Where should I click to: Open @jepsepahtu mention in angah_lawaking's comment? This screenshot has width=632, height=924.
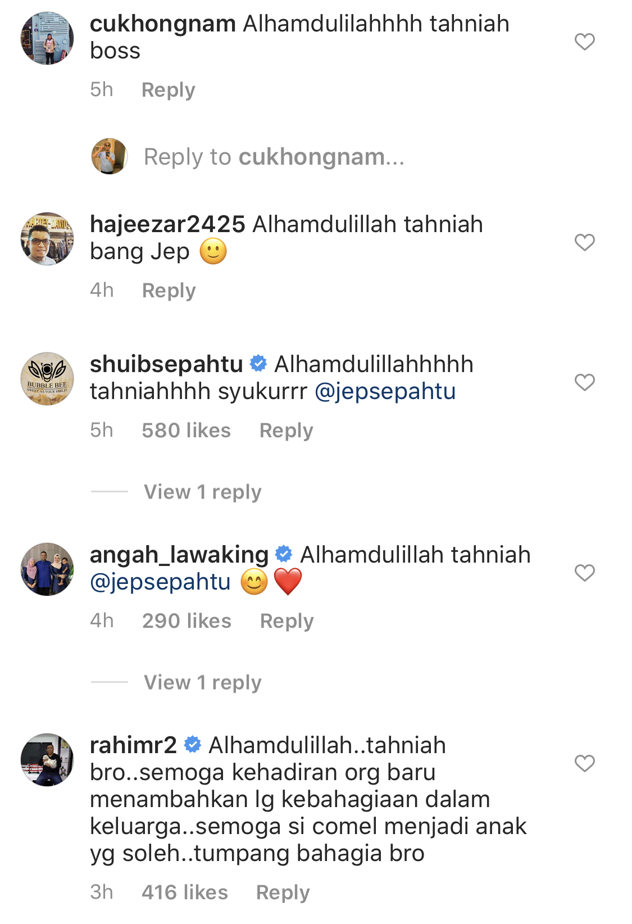pos(161,582)
